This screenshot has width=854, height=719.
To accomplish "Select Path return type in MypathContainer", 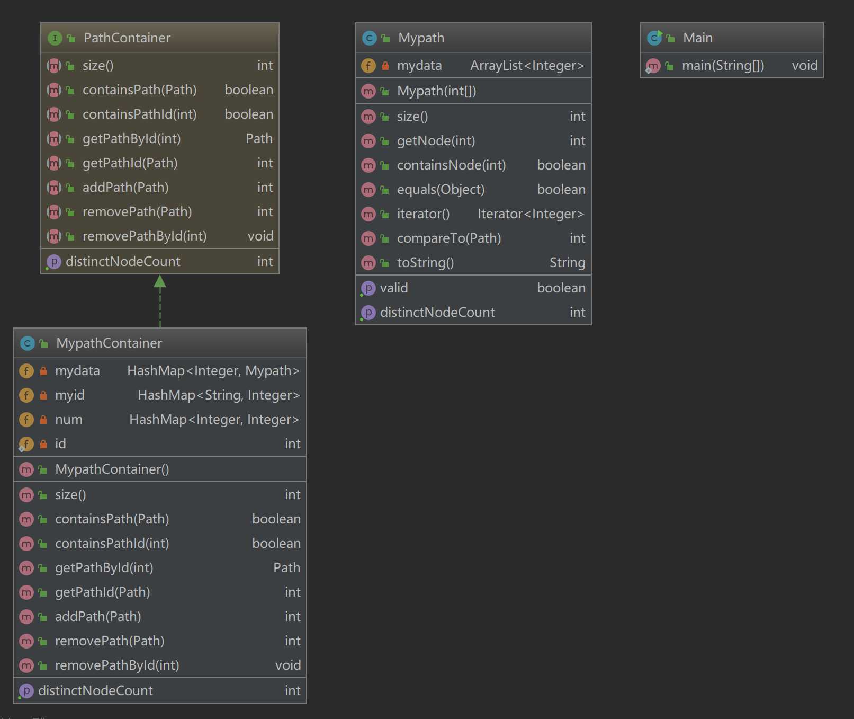I will [x=287, y=568].
